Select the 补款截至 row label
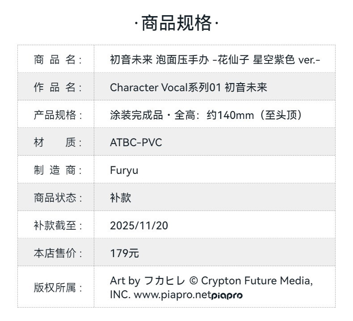Screen dimensions: 353x321 [x=58, y=226]
